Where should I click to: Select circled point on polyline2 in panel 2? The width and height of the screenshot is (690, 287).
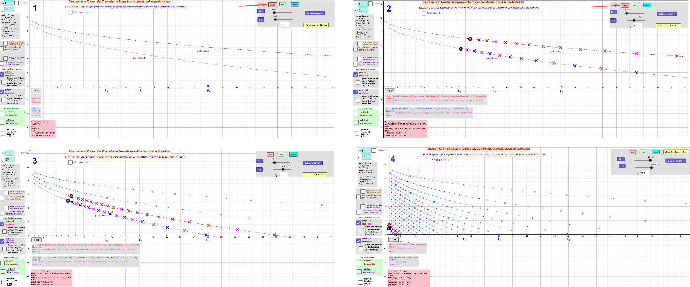pos(461,49)
